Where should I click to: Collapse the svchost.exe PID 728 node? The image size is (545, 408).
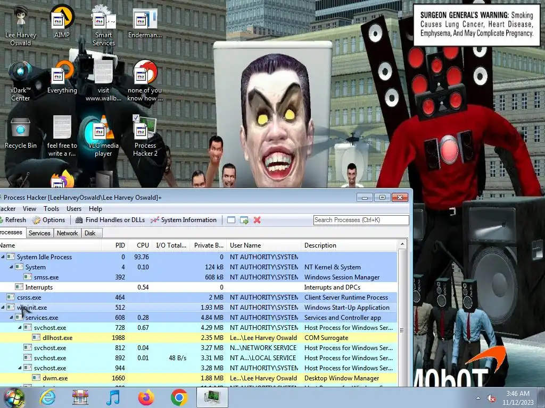[x=20, y=327]
